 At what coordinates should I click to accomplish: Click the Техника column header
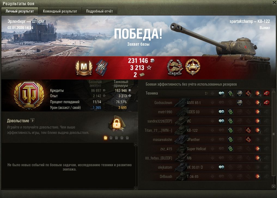pyautogui.click(x=152, y=93)
